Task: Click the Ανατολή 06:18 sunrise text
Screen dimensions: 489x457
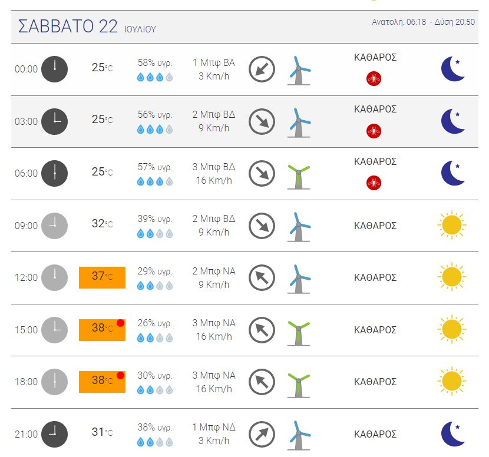Action: 399,22
